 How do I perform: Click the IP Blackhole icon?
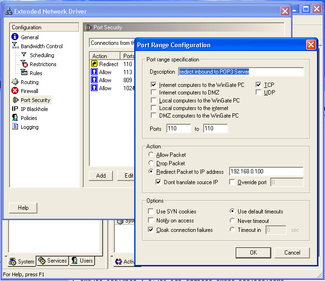coord(15,109)
